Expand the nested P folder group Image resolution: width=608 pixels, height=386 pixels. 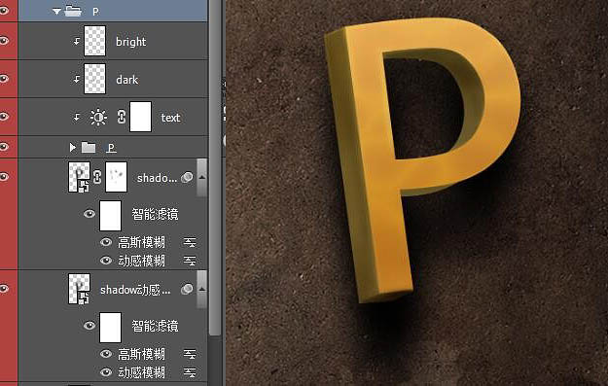pyautogui.click(x=72, y=147)
